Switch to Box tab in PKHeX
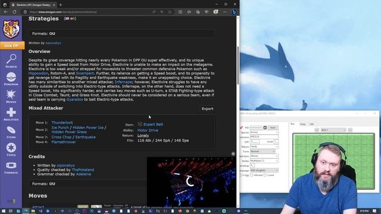 pyautogui.click(x=293, y=124)
